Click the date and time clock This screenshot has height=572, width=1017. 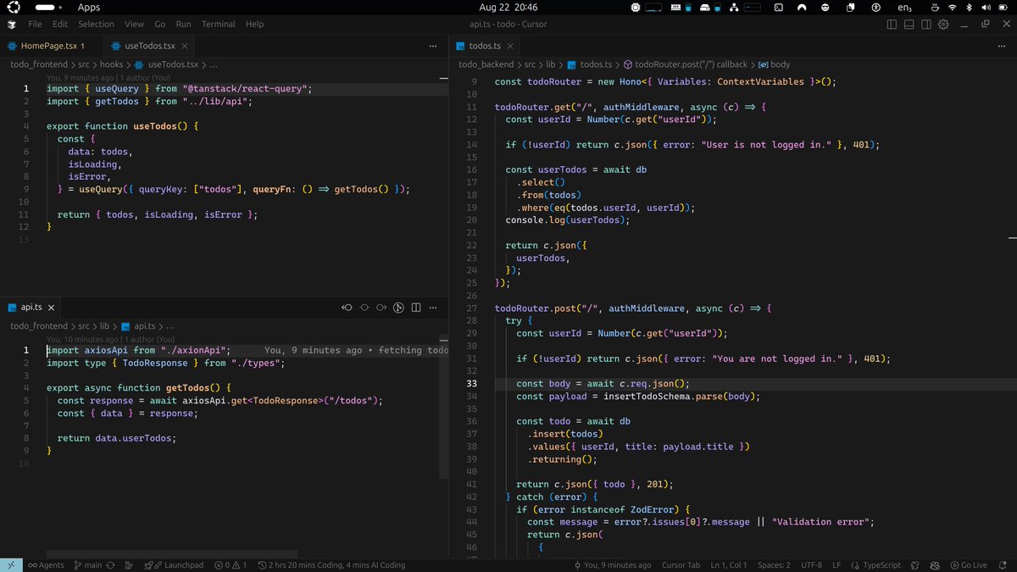(508, 7)
